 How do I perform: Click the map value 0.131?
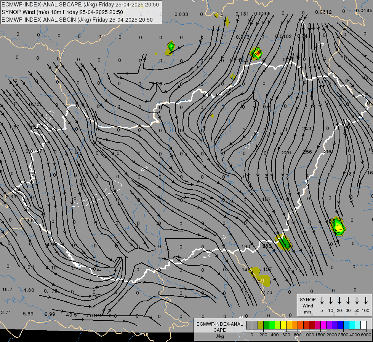coord(242,14)
